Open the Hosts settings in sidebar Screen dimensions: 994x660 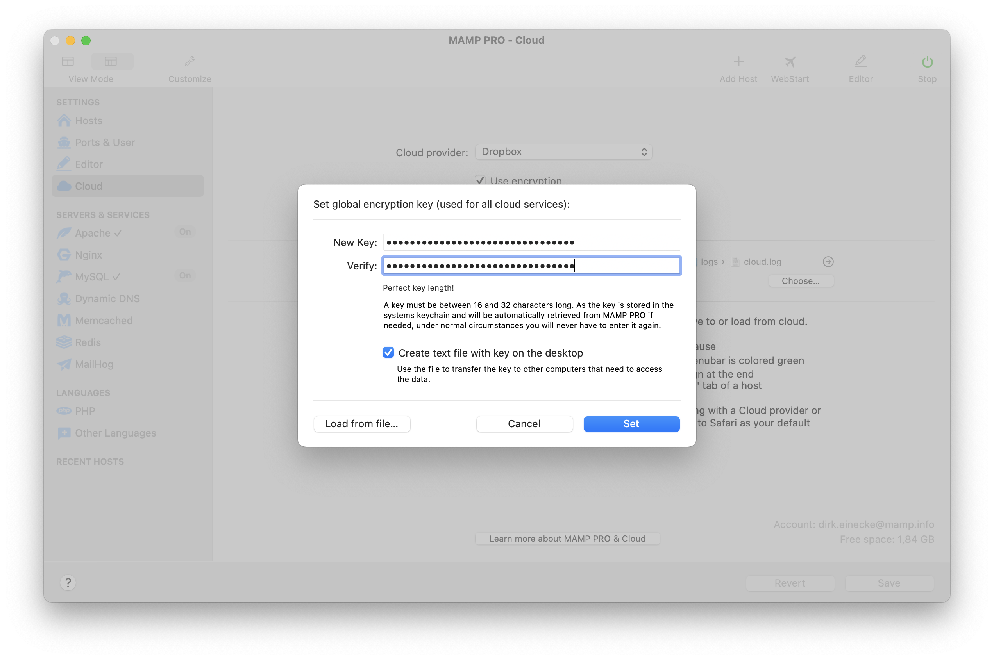coord(88,120)
